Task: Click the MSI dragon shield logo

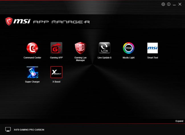Action: (9, 21)
